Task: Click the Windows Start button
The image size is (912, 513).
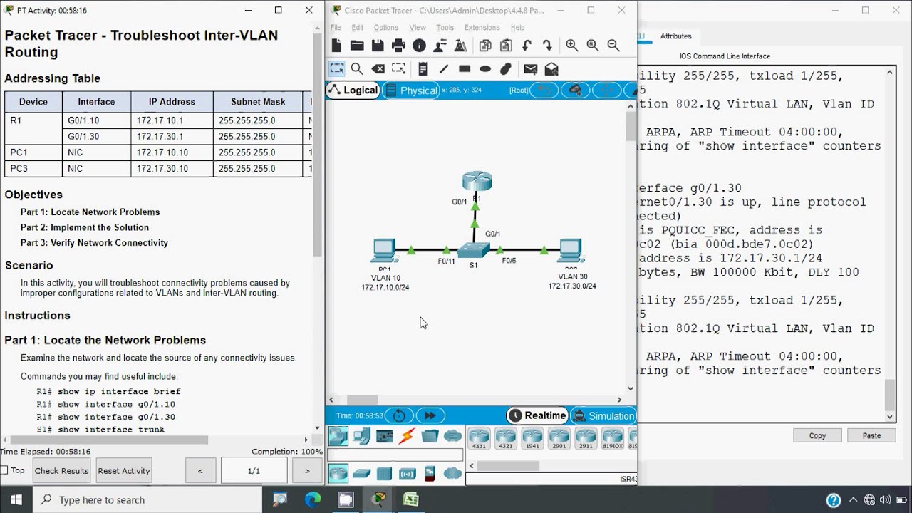Action: [16, 499]
